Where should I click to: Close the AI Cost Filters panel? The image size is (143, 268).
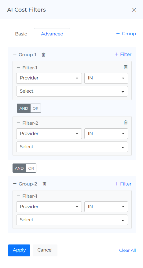tap(134, 10)
